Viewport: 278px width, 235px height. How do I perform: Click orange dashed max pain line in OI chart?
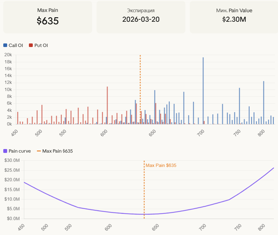click(x=140, y=74)
